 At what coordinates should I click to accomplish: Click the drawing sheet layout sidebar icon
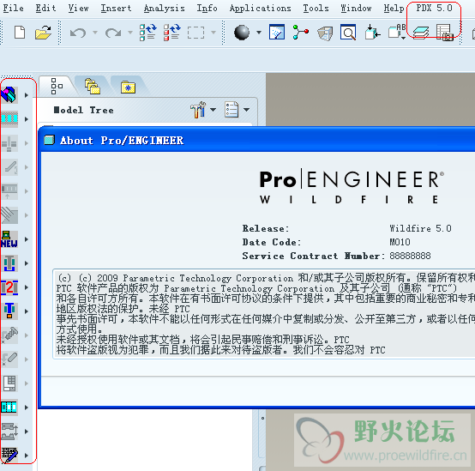pos(9,383)
